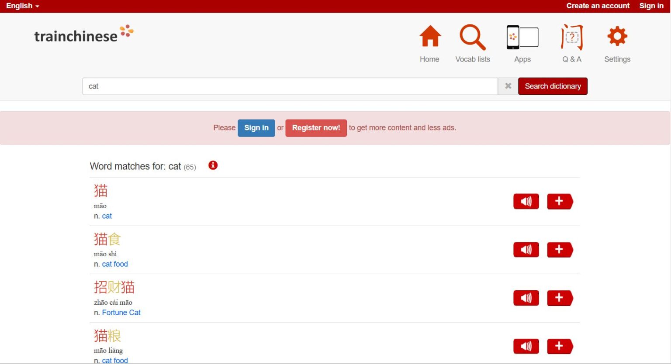The image size is (671, 364).
Task: Play audio for 猫粮 māo liáng
Action: pos(526,346)
